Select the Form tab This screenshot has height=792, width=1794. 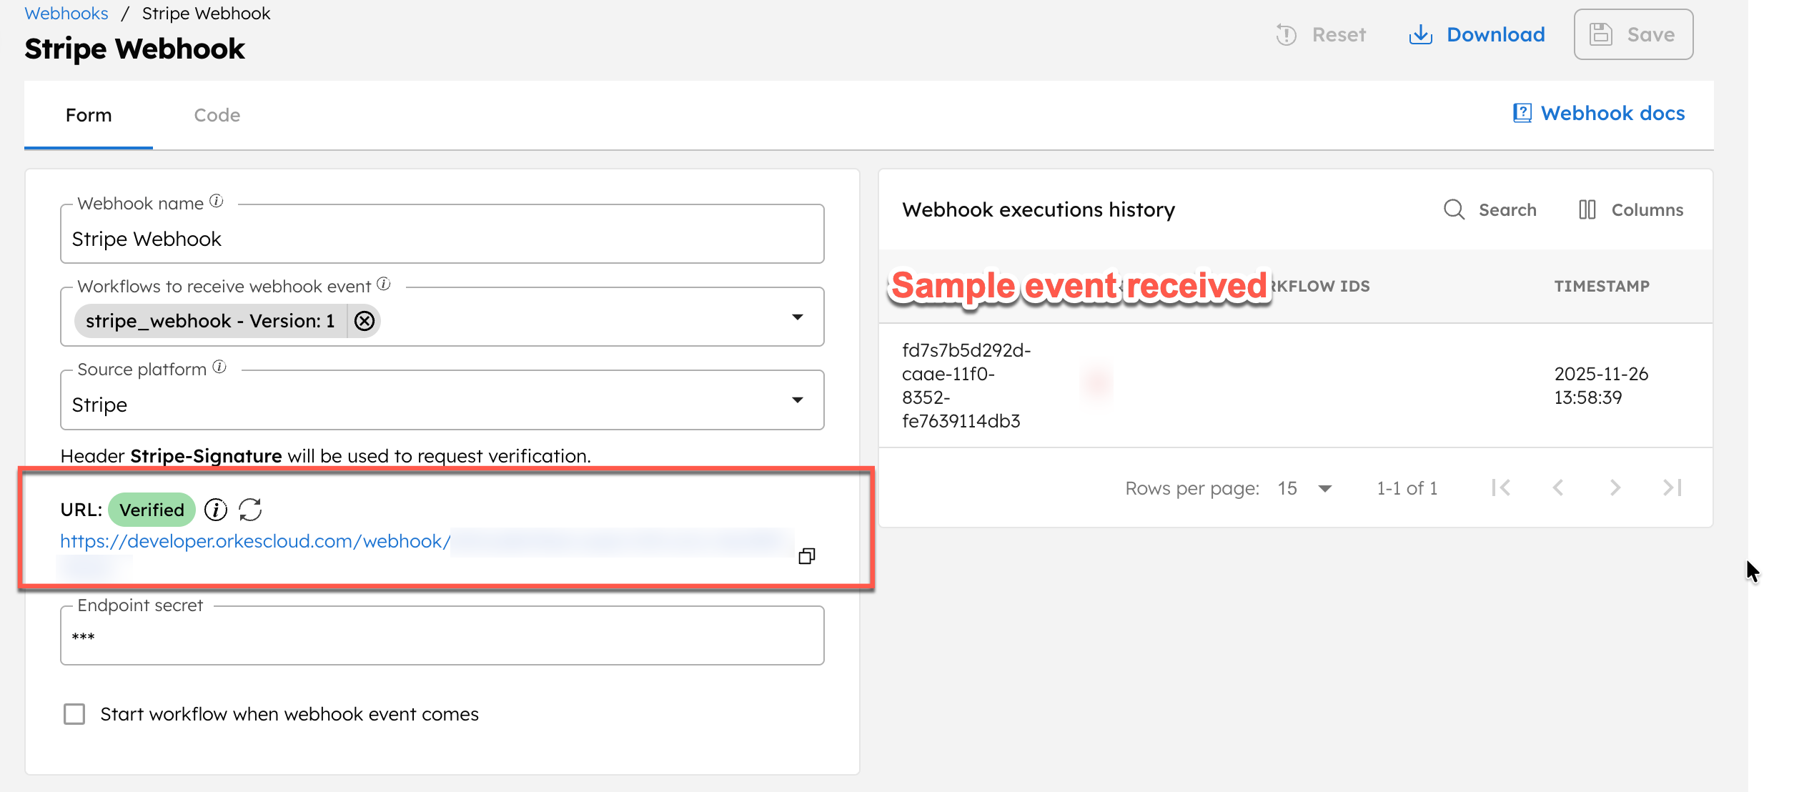(89, 114)
